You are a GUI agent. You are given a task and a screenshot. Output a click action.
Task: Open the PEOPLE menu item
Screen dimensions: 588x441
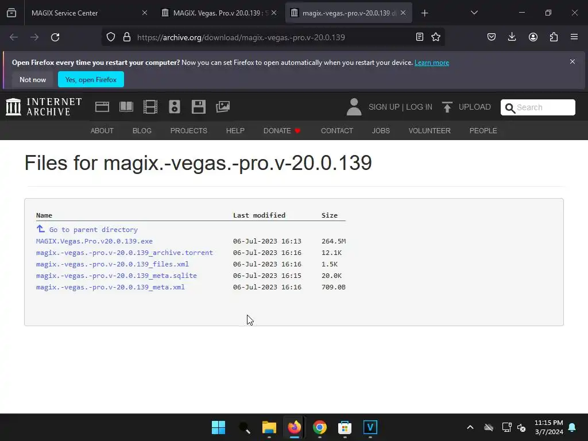pyautogui.click(x=483, y=130)
